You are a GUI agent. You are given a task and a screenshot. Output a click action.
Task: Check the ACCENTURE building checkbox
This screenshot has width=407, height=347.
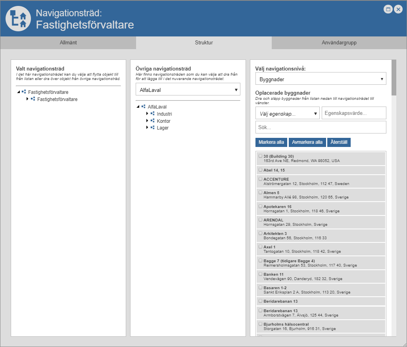(260, 179)
